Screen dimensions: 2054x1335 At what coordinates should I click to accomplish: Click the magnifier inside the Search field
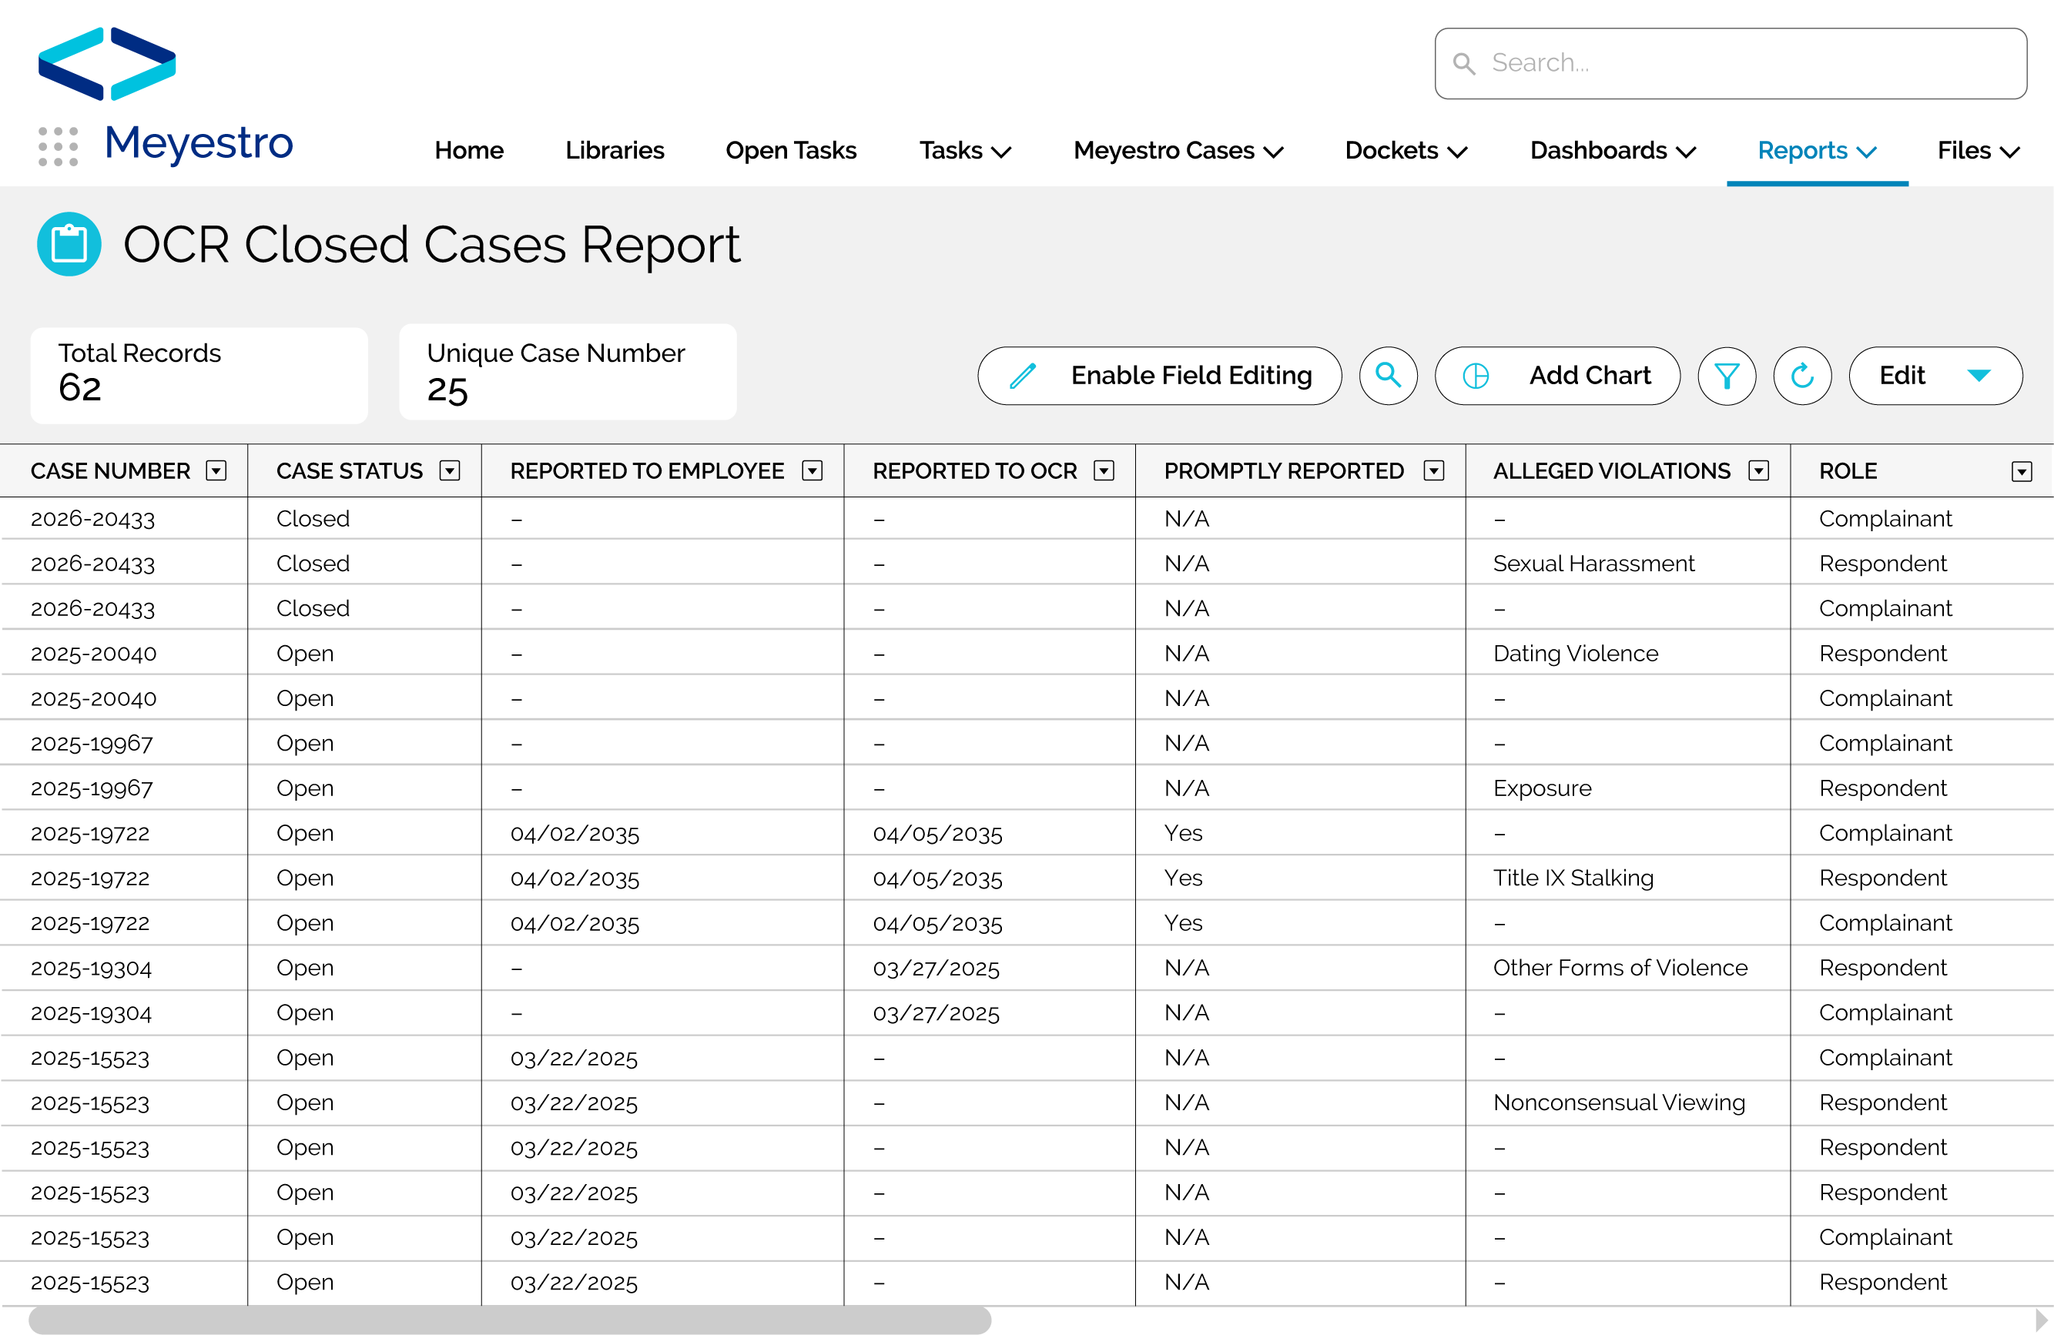[1465, 63]
